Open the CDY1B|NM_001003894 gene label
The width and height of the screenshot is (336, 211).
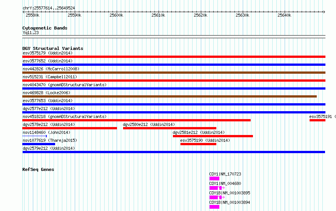(230, 202)
